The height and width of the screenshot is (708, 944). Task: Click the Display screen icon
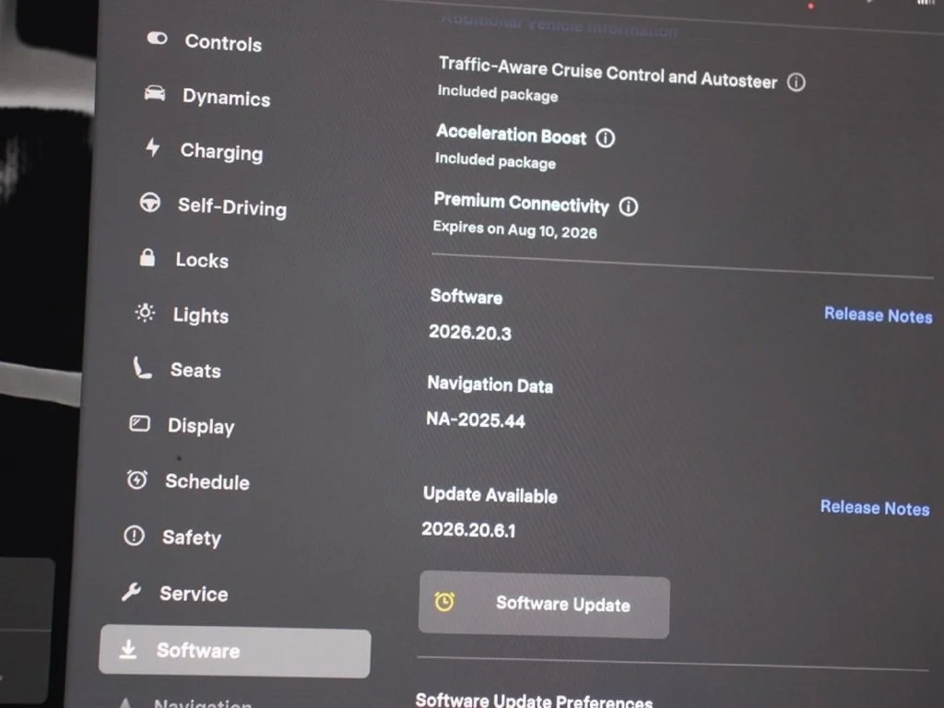pos(140,424)
